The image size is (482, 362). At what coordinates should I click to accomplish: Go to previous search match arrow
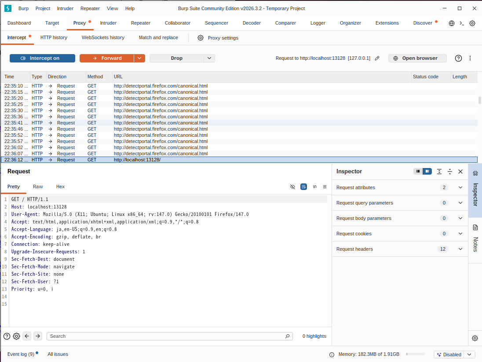click(27, 336)
